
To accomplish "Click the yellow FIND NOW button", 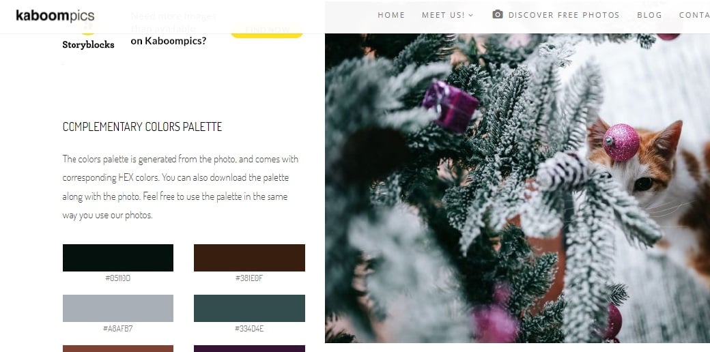I will click(x=267, y=30).
